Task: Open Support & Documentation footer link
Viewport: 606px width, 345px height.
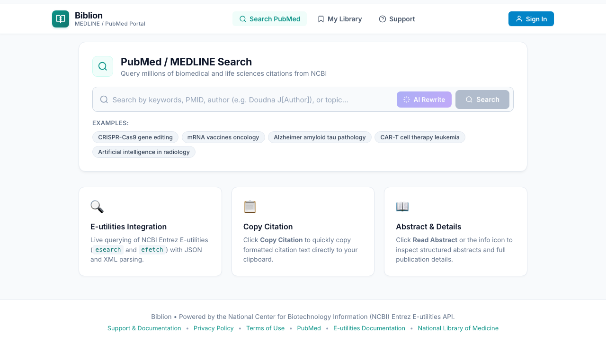Action: point(144,328)
